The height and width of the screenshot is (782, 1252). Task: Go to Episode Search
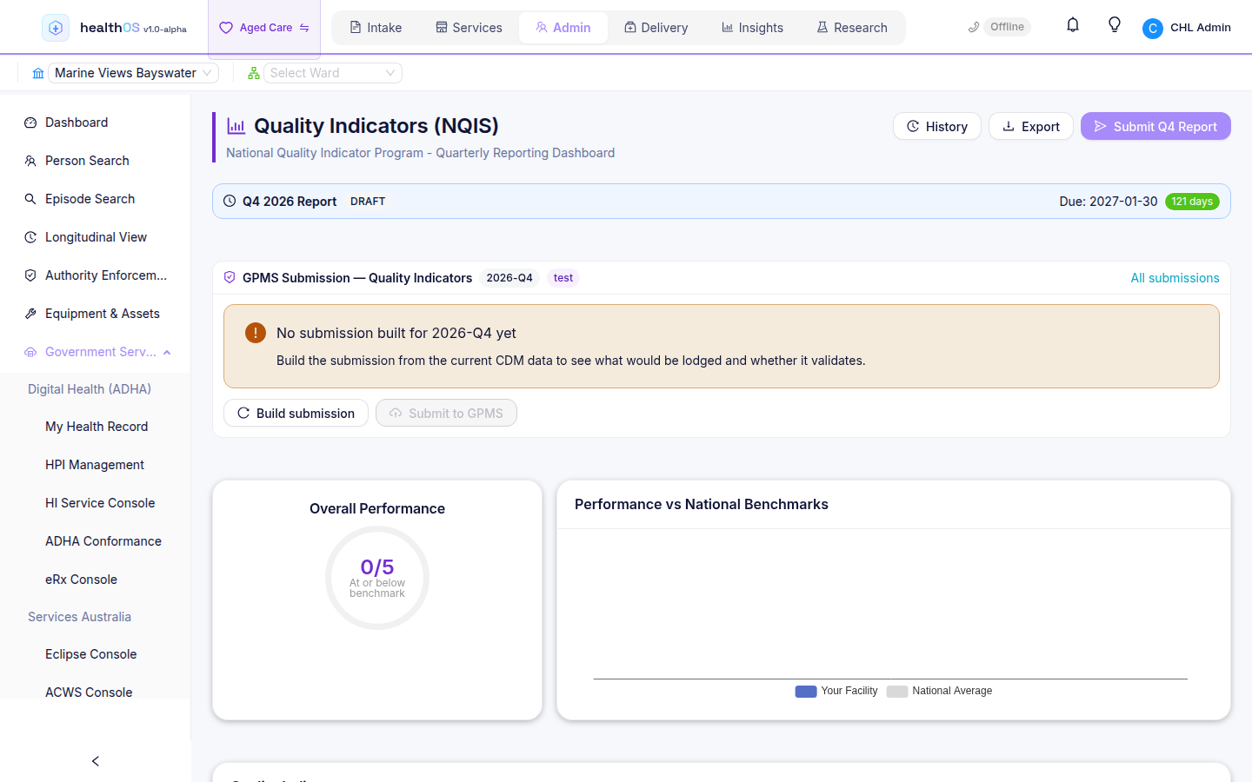96,199
